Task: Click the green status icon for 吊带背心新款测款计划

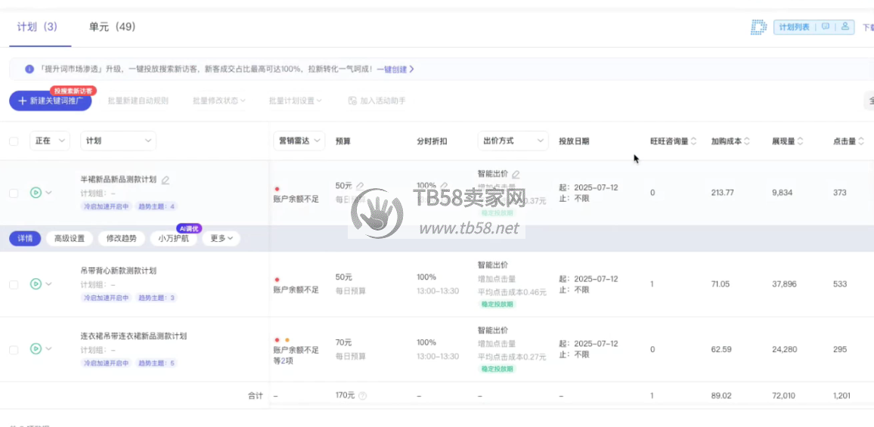Action: [x=36, y=284]
